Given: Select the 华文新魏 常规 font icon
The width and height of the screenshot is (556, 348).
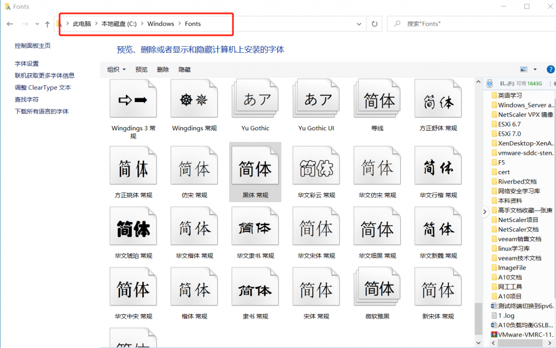Looking at the screenshot, I should tap(438, 226).
